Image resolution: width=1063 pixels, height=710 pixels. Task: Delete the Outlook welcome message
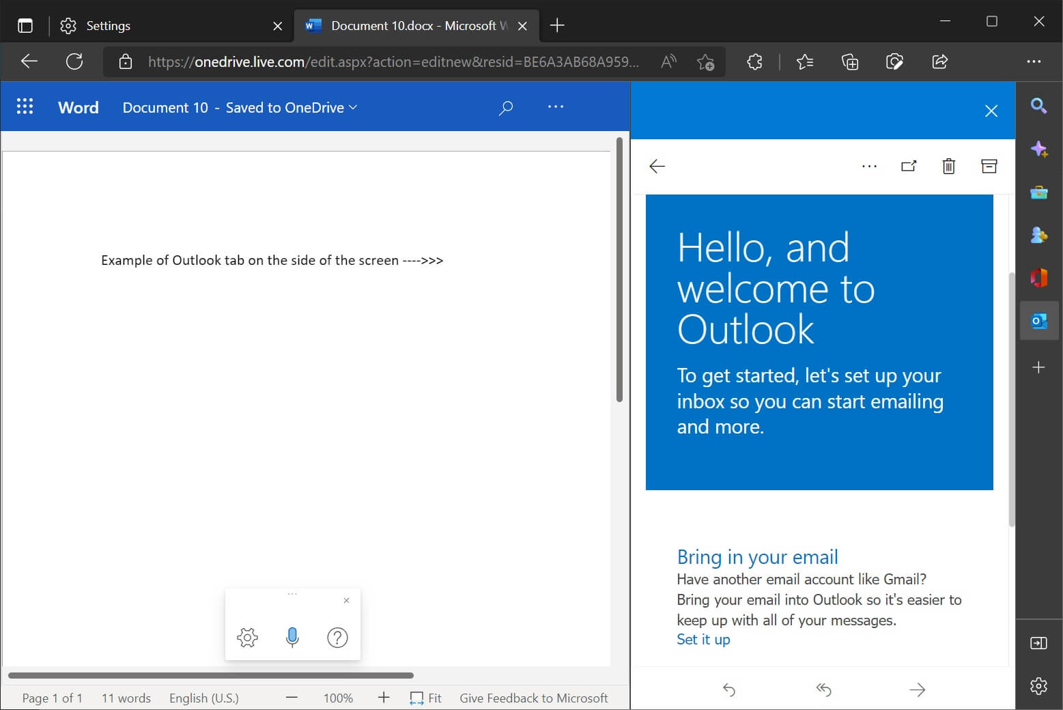pos(949,166)
